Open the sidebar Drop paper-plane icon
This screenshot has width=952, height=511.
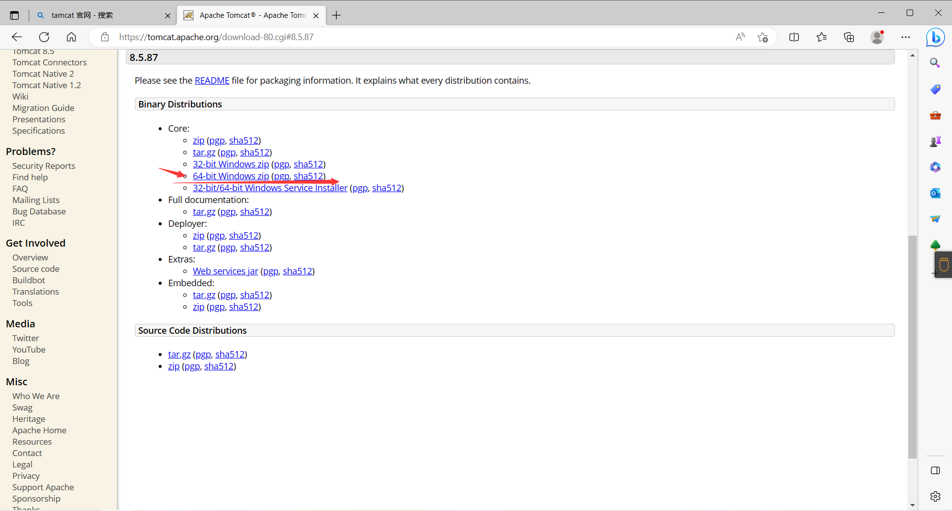[935, 219]
